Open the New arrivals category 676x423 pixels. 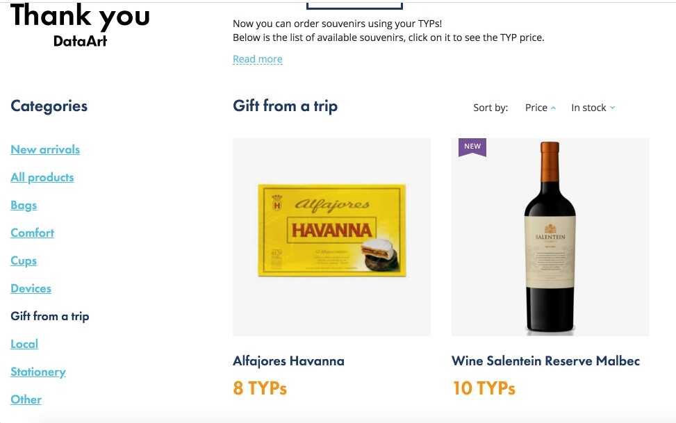pyautogui.click(x=45, y=149)
